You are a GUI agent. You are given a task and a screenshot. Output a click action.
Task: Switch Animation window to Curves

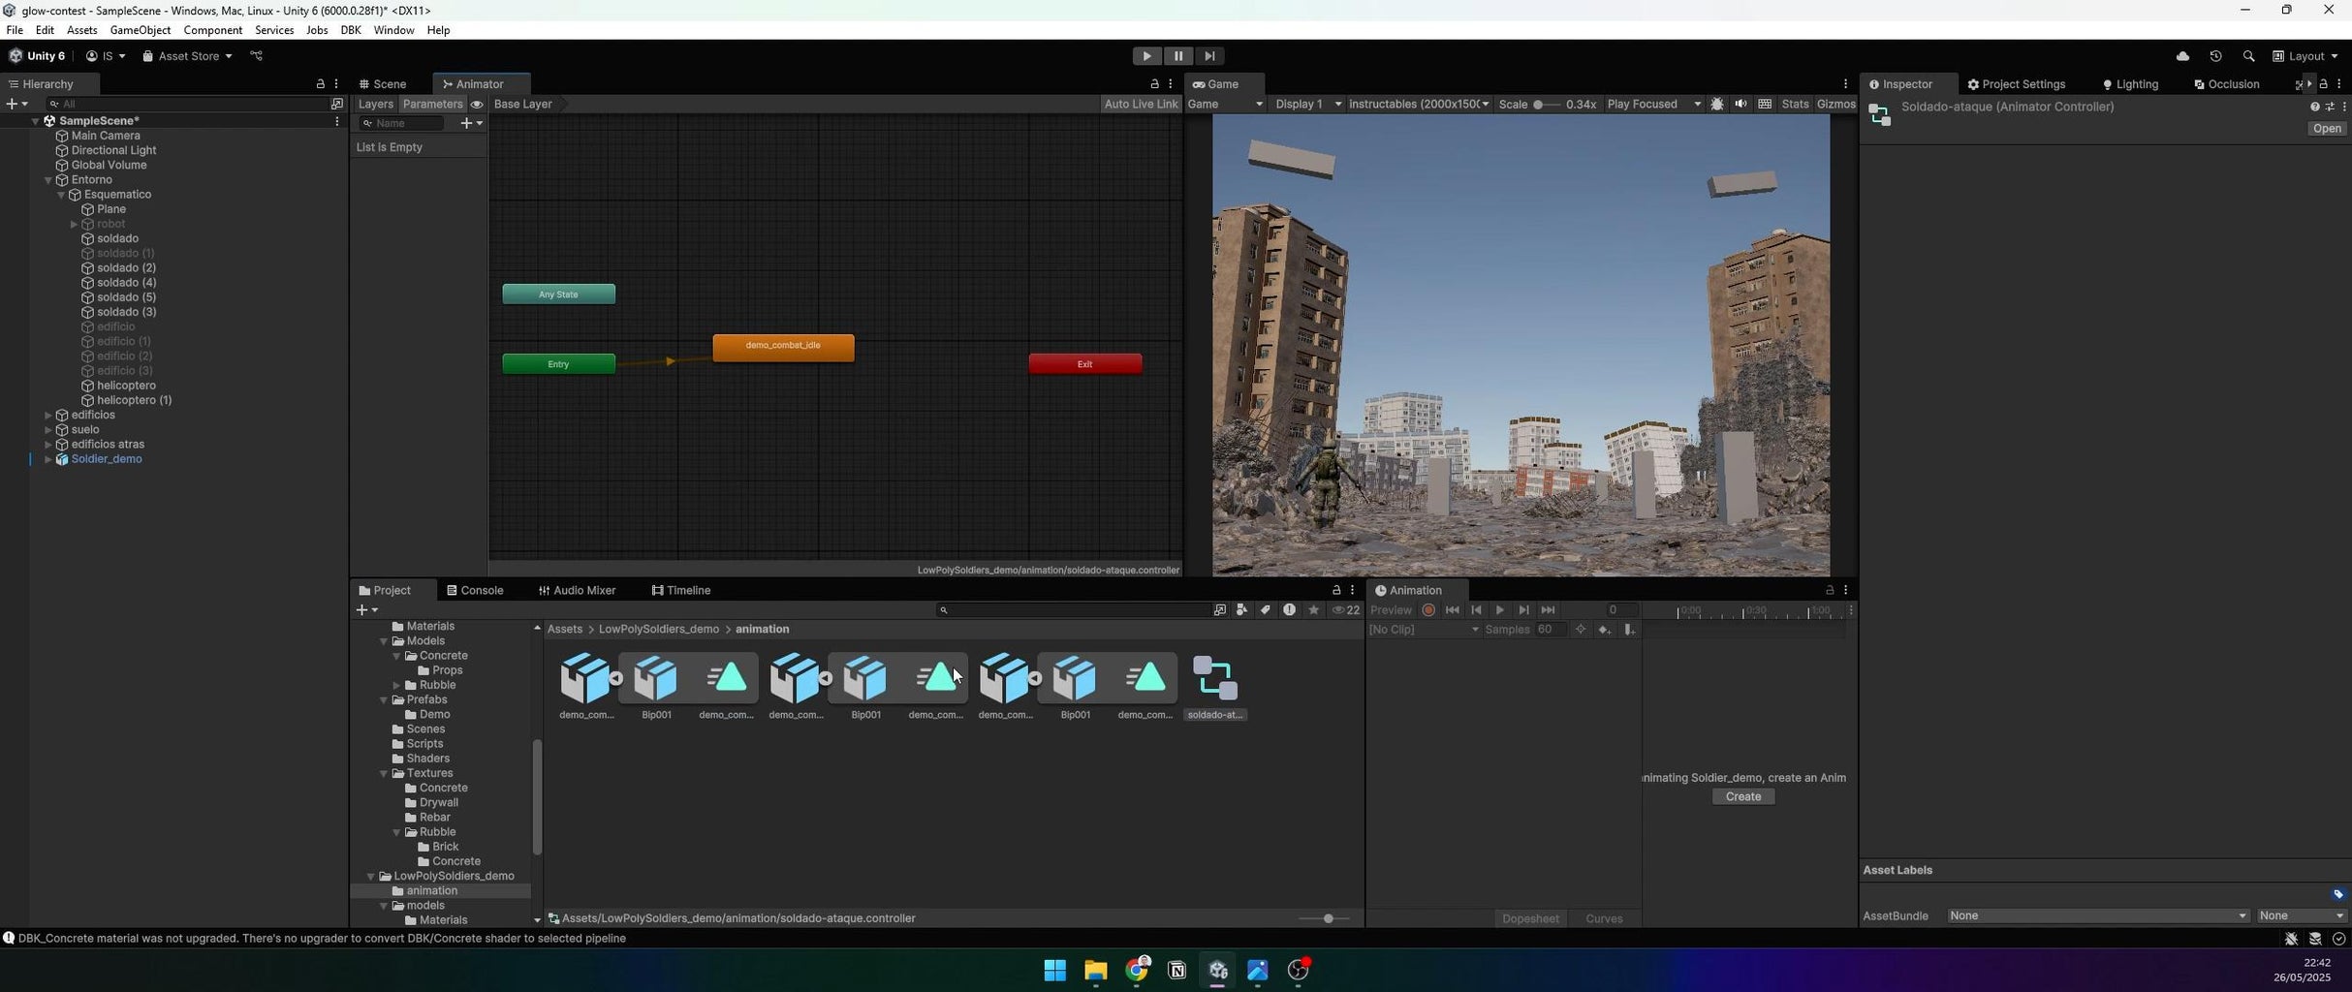coord(1603,919)
